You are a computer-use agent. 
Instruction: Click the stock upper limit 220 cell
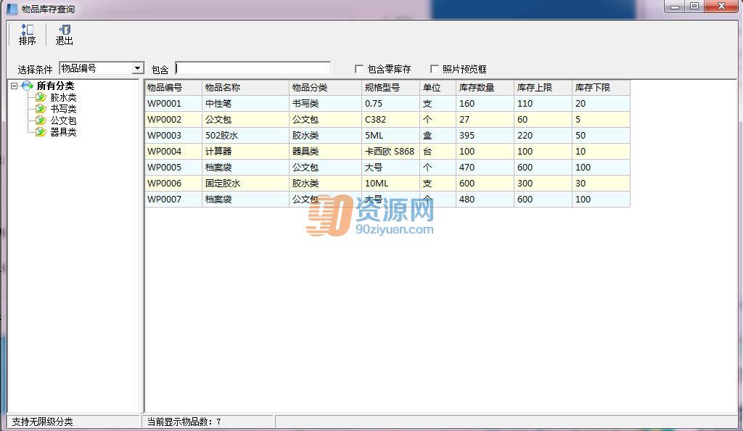[x=543, y=136]
